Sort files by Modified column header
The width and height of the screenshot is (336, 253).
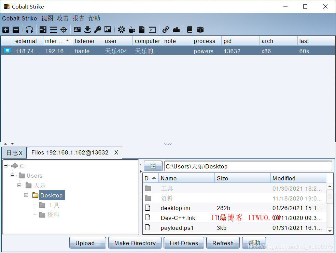tap(298, 178)
